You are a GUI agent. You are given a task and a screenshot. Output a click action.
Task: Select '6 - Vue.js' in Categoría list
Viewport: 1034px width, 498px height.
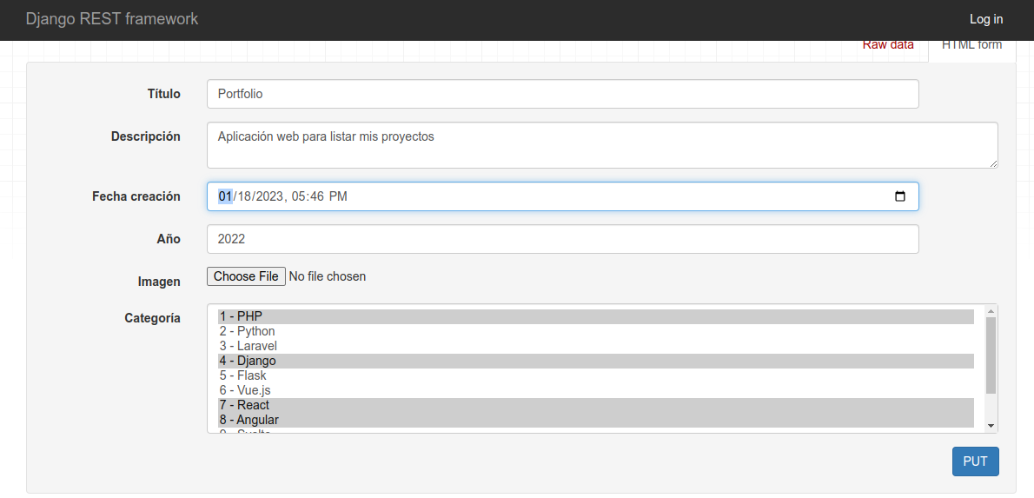point(595,390)
